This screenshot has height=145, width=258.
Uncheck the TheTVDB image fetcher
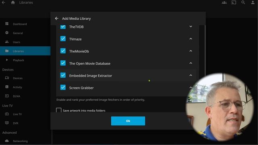coord(63,27)
